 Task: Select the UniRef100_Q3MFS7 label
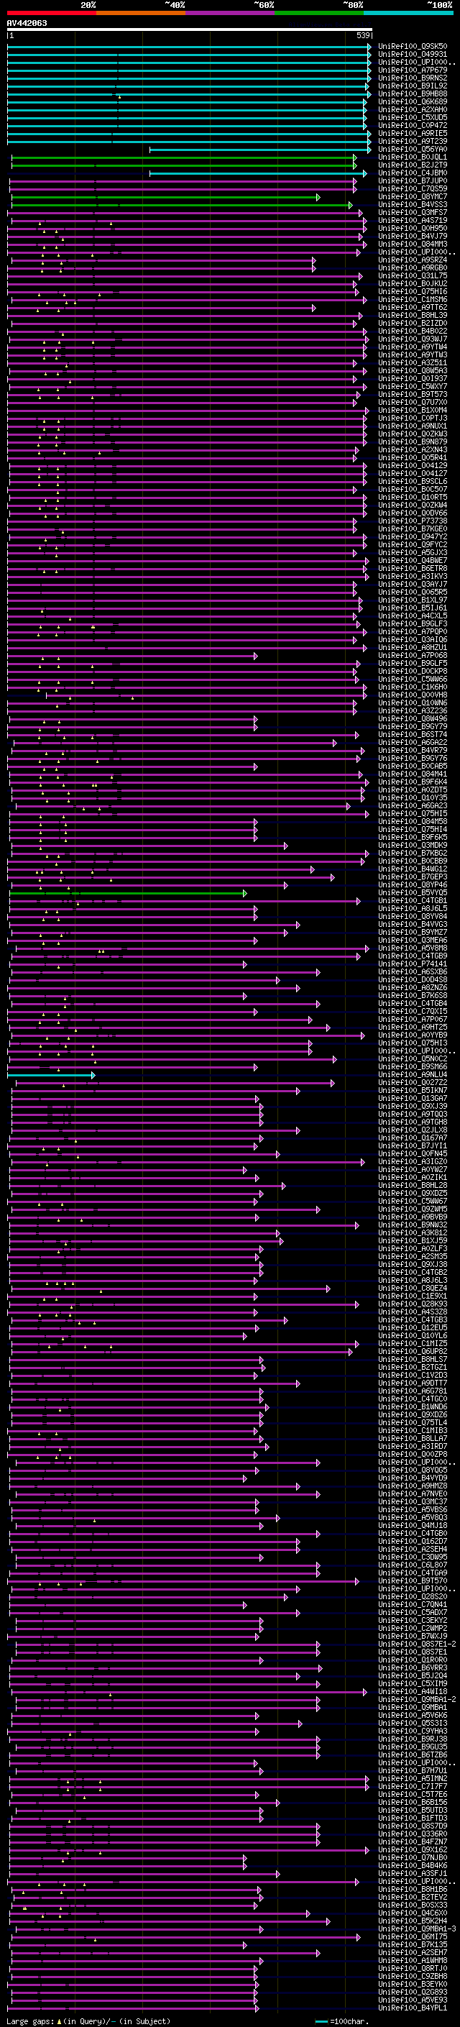[413, 212]
